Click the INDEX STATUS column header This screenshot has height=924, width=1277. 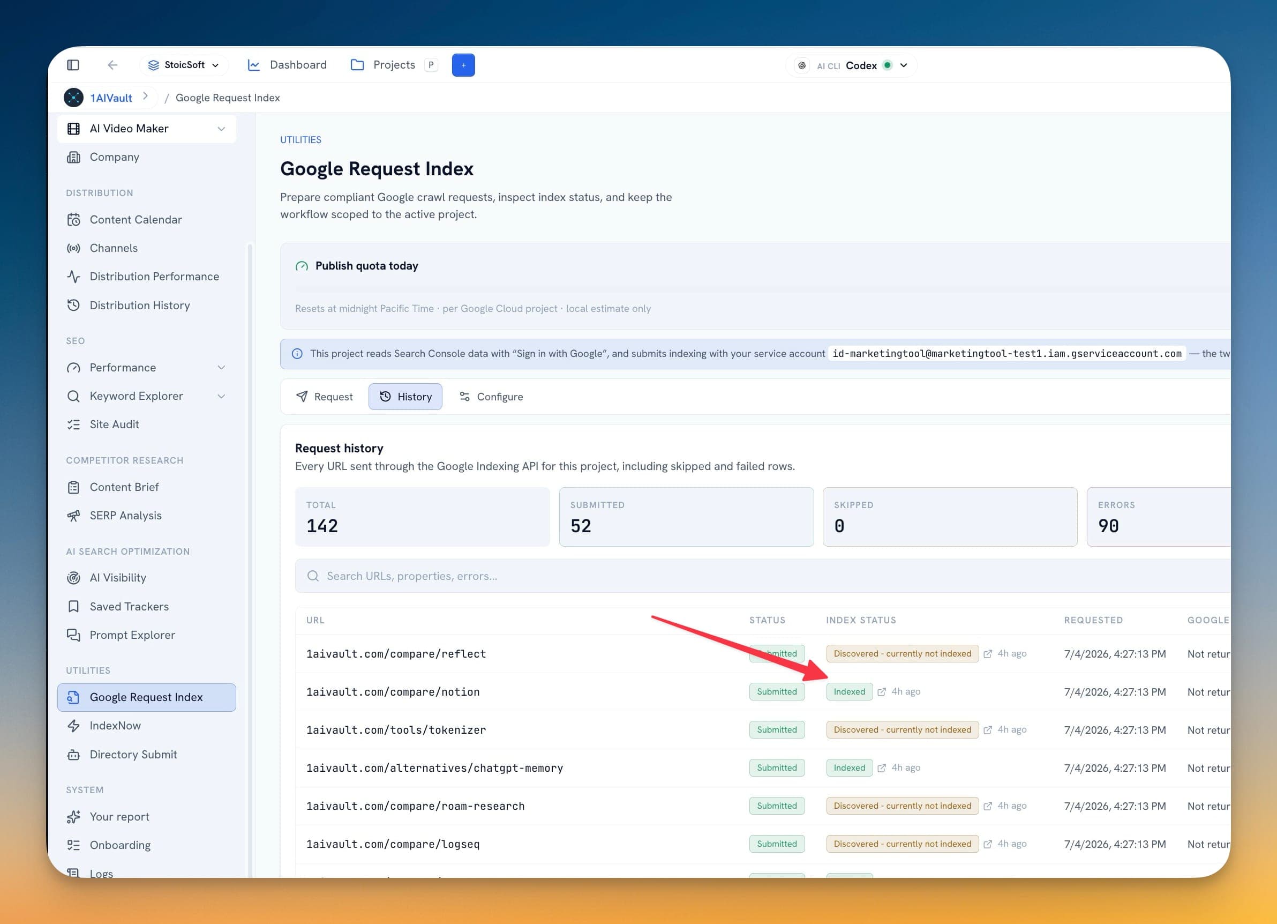point(860,620)
